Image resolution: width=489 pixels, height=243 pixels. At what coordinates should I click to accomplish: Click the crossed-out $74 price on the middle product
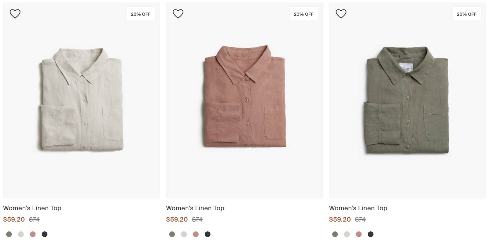(x=197, y=219)
